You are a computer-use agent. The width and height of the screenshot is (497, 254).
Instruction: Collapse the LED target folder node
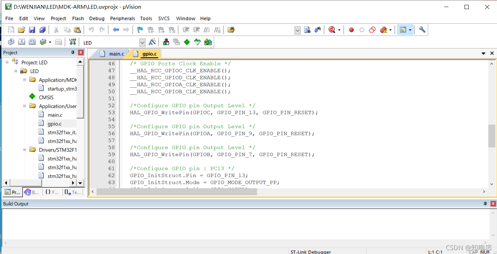point(16,71)
